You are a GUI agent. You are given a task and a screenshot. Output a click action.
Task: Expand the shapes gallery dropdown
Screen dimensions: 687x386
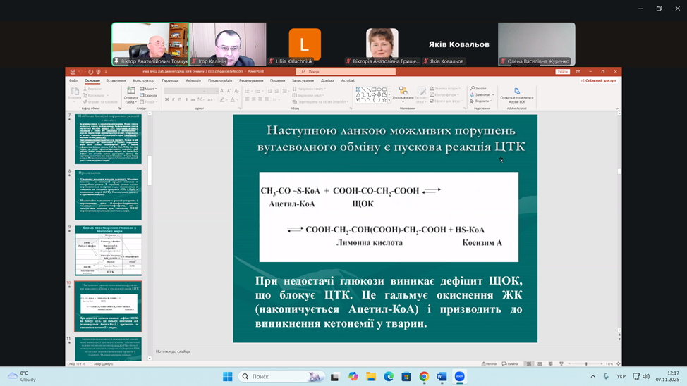click(x=390, y=101)
